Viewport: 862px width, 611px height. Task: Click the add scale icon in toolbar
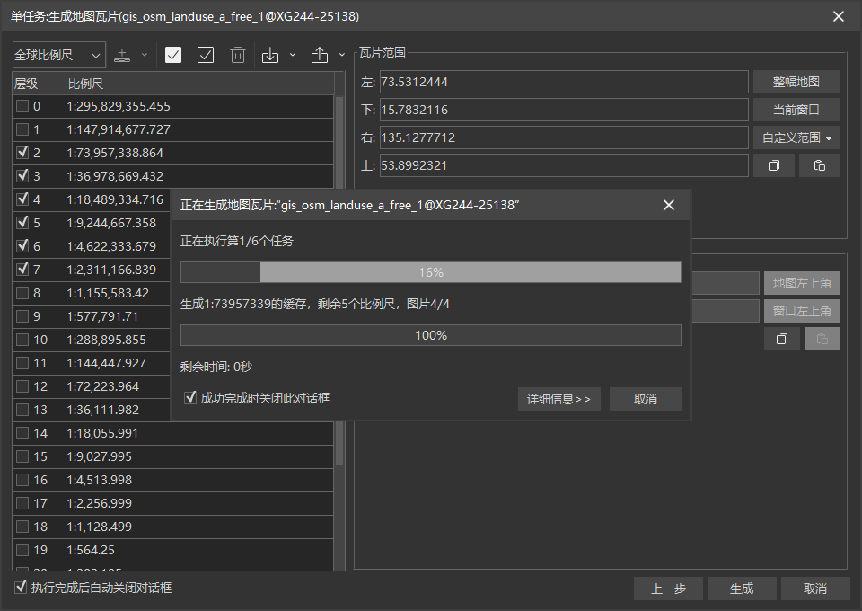tap(123, 55)
